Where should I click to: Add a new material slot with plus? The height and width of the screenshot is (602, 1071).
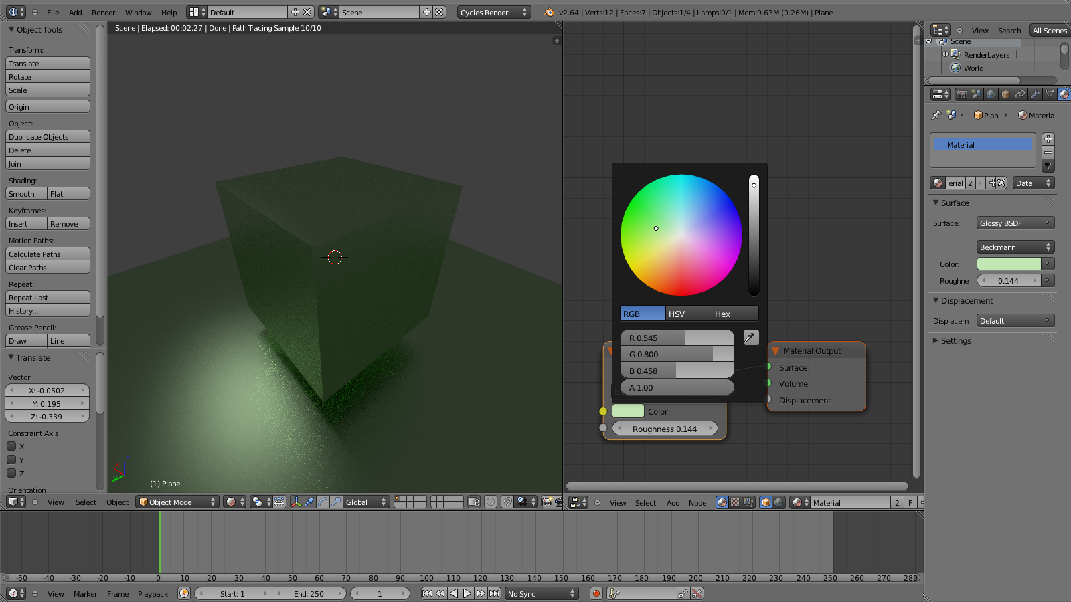(1048, 139)
